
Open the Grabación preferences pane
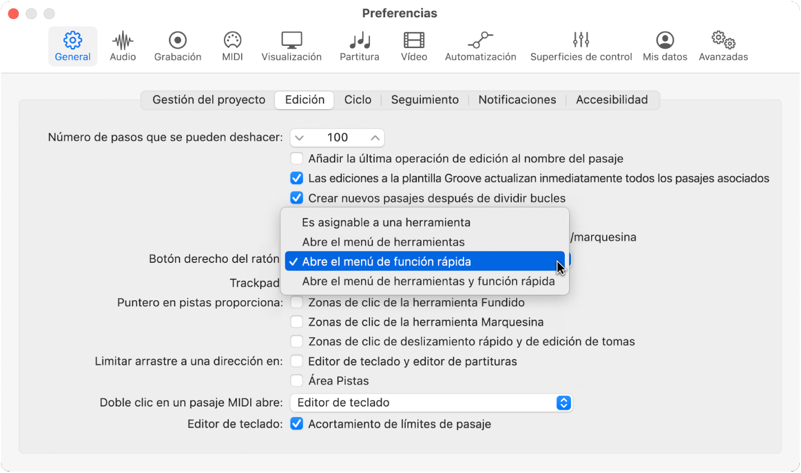click(177, 46)
